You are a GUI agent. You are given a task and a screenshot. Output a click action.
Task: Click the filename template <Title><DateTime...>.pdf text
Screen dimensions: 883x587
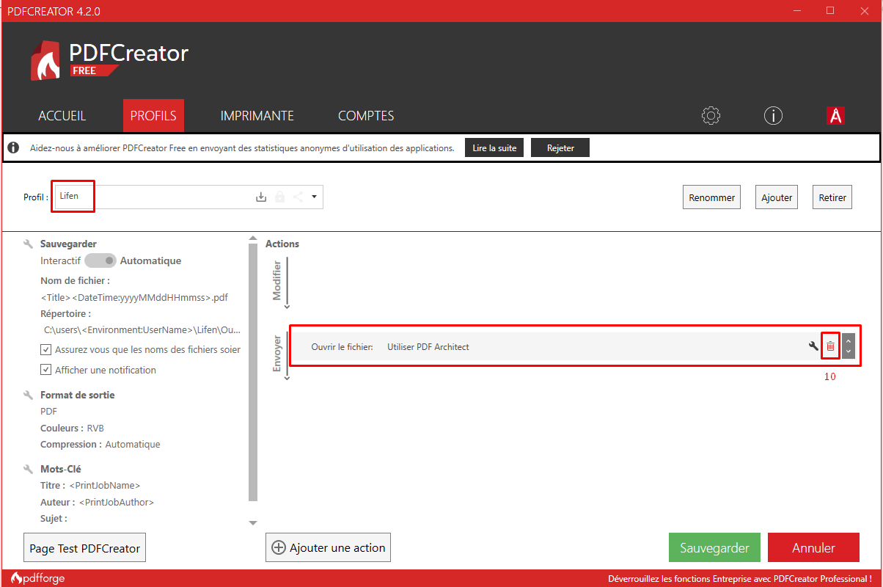(134, 297)
